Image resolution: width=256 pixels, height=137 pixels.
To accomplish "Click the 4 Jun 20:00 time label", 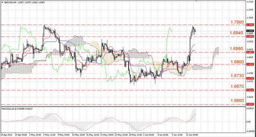I will click(x=163, y=135).
